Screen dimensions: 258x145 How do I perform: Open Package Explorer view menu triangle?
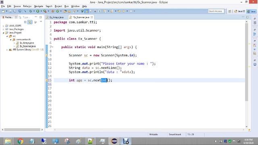click(x=41, y=22)
